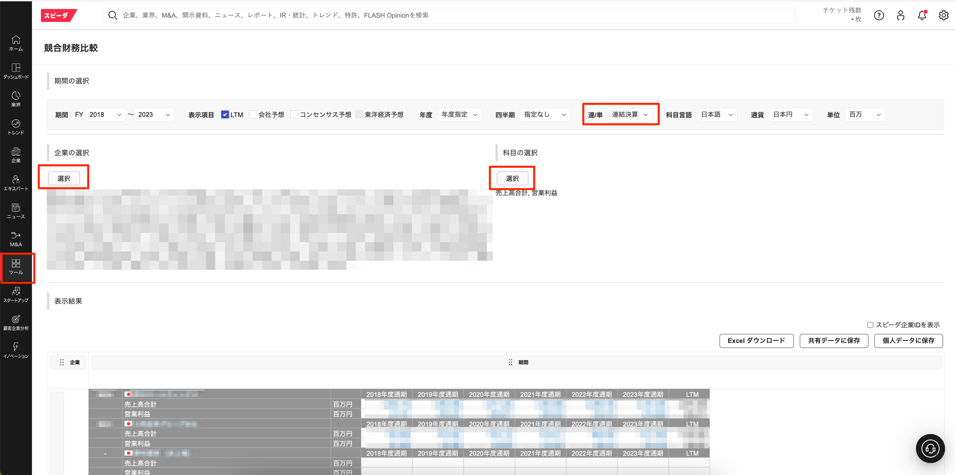Open the settings gear icon
The width and height of the screenshot is (955, 475).
coord(943,15)
